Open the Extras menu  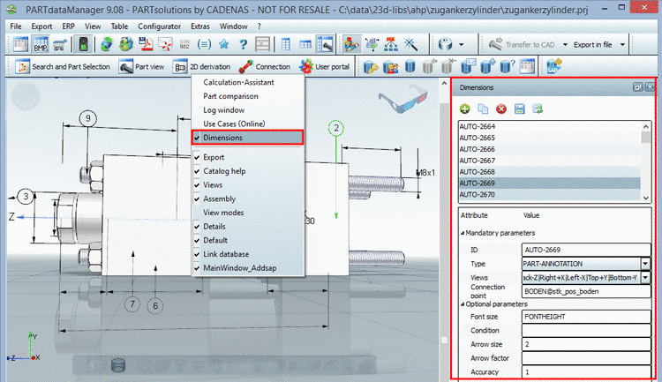click(x=200, y=26)
